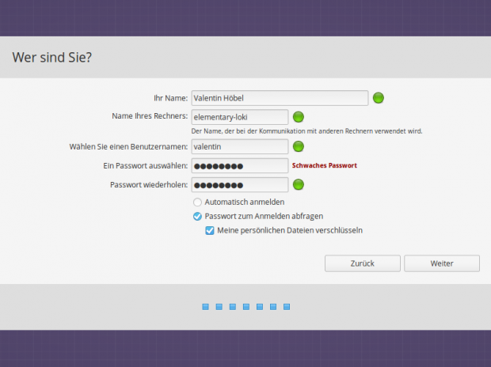Click the green status dot beside Ihr Name
Viewport: 491px width, 367px height.
[379, 98]
